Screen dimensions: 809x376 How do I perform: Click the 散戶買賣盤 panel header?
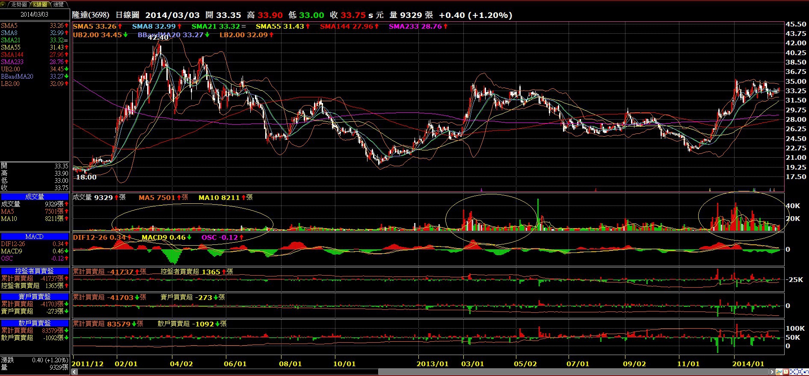(34, 323)
